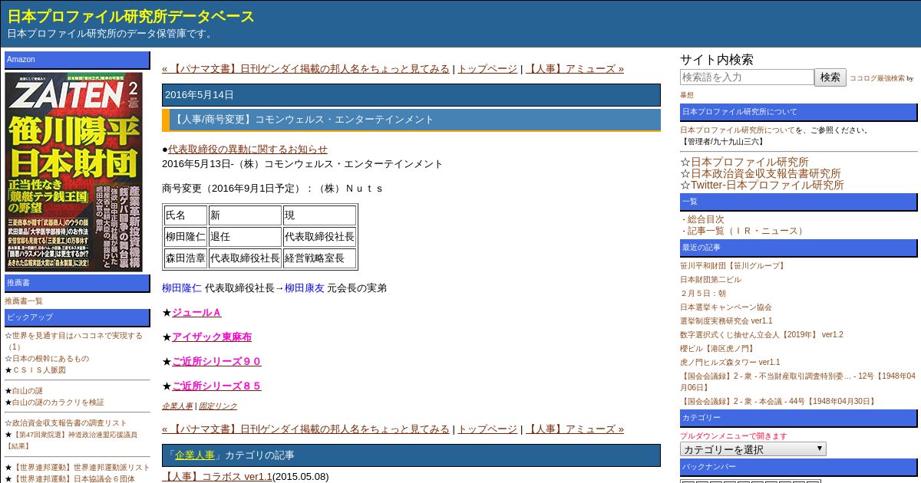
Task: Click the 最近の記事 section header
Action: tap(799, 248)
